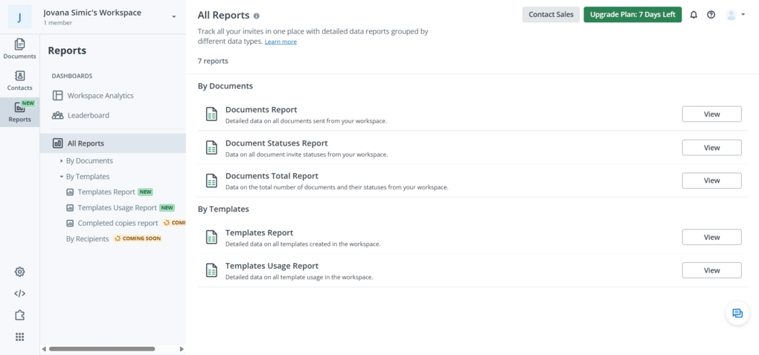View the Documents Report
The height and width of the screenshot is (355, 759).
(x=711, y=114)
